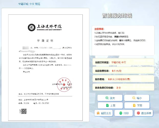The width and height of the screenshot is (159, 128).
Task: Click the 当前打印类型 row
Action: tap(123, 62)
